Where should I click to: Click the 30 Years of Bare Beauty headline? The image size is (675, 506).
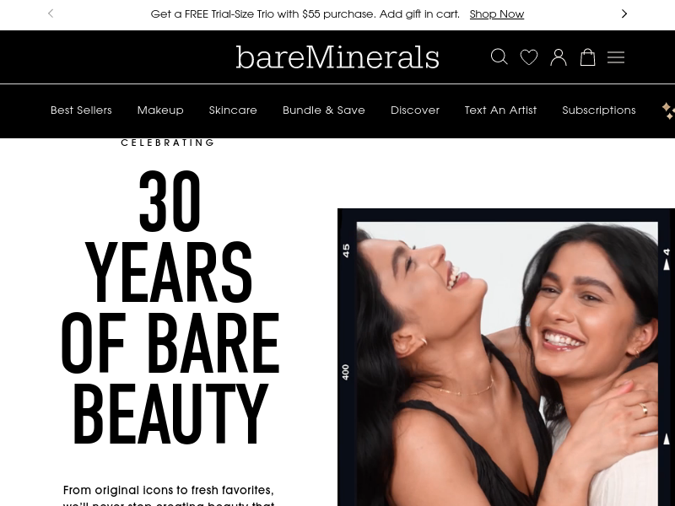170,307
